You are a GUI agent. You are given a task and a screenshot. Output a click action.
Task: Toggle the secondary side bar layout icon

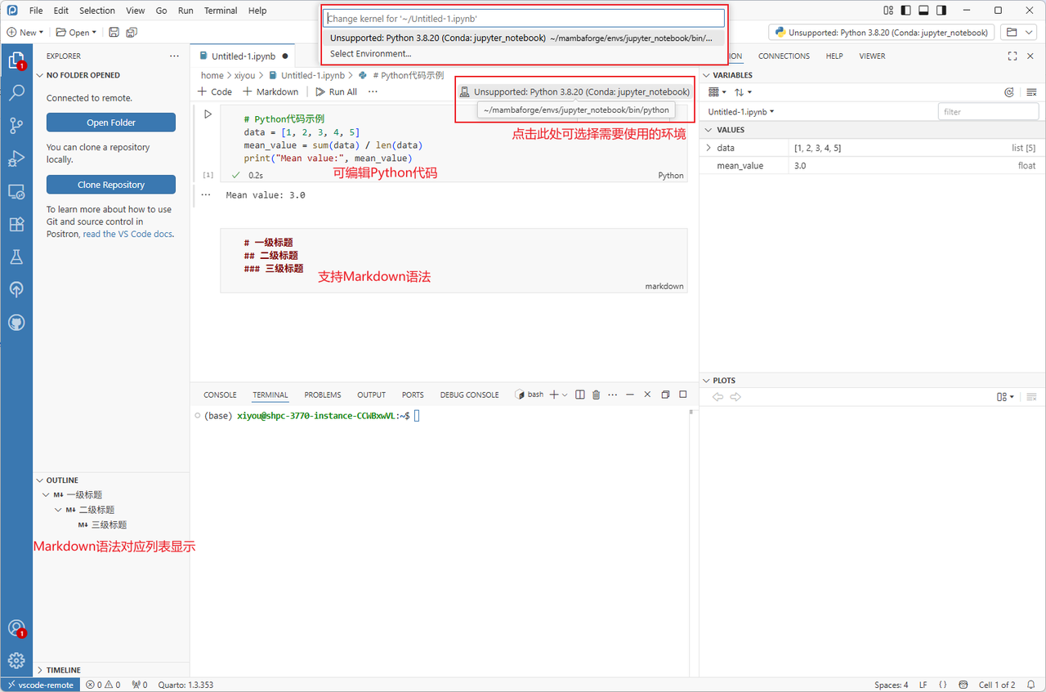pos(942,11)
